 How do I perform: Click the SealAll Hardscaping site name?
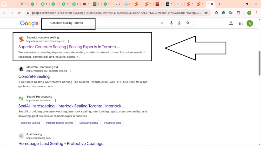coord(39,97)
